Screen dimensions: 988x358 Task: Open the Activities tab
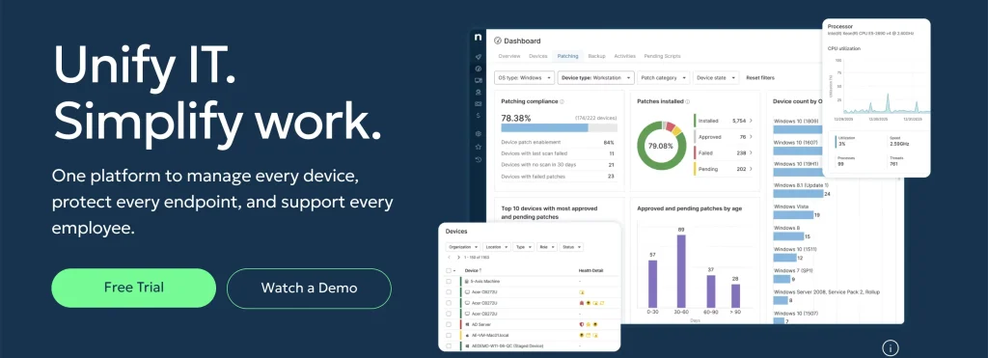(x=625, y=56)
